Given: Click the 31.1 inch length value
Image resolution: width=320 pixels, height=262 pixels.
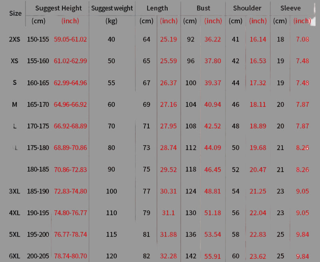Looking at the screenshot, I should click(x=168, y=213).
